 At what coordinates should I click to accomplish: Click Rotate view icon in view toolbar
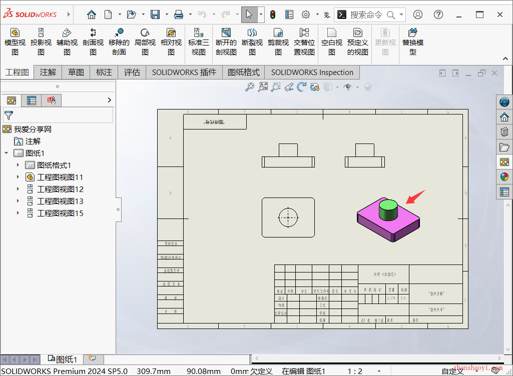tap(302, 86)
